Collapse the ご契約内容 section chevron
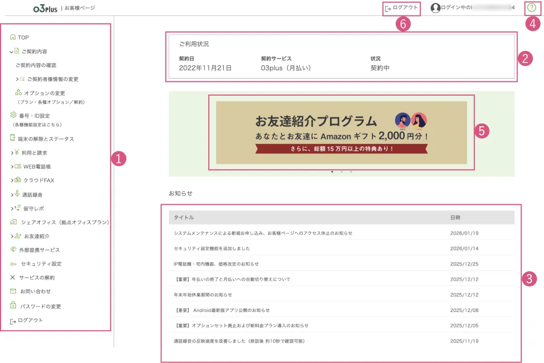544x363 pixels. pos(12,52)
